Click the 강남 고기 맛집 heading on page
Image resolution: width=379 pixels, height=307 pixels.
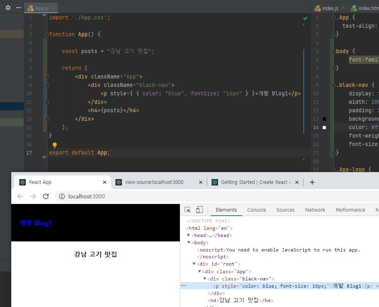click(x=95, y=254)
